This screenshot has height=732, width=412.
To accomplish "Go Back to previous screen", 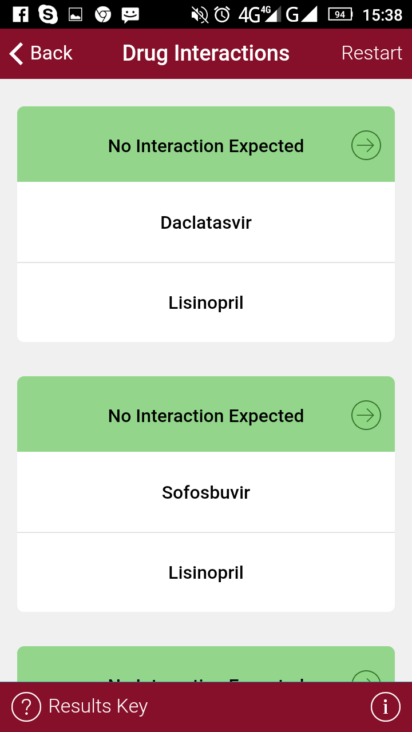I will tap(41, 53).
